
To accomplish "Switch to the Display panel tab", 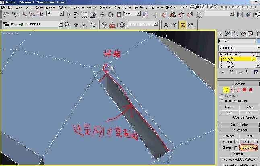I will (250, 34).
